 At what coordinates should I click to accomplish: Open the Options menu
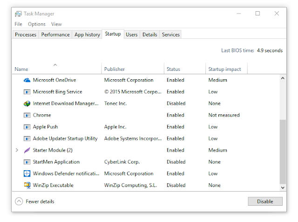point(37,24)
